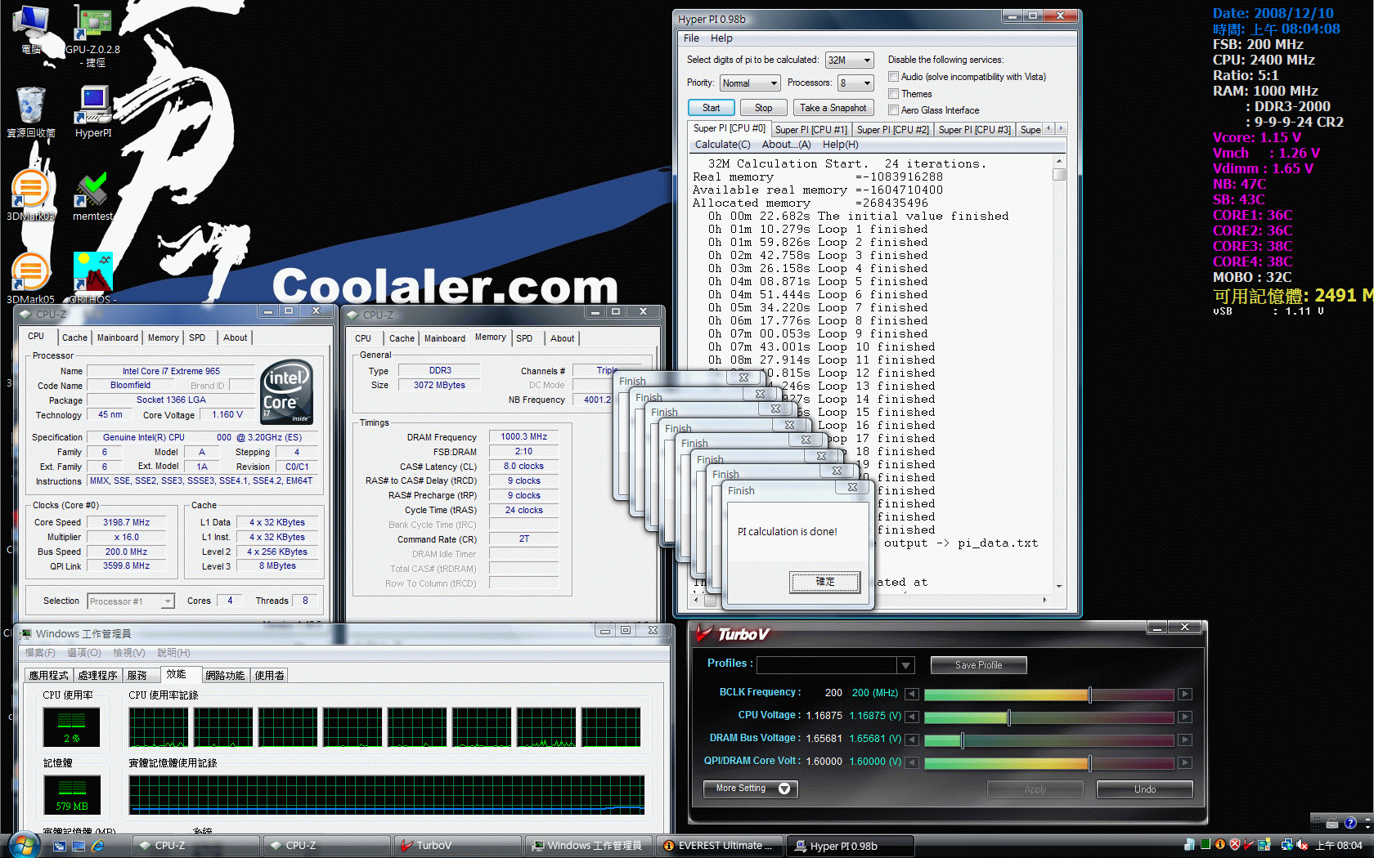Image resolution: width=1374 pixels, height=858 pixels.
Task: Click the Stop button in Hyper PI
Action: click(x=763, y=108)
